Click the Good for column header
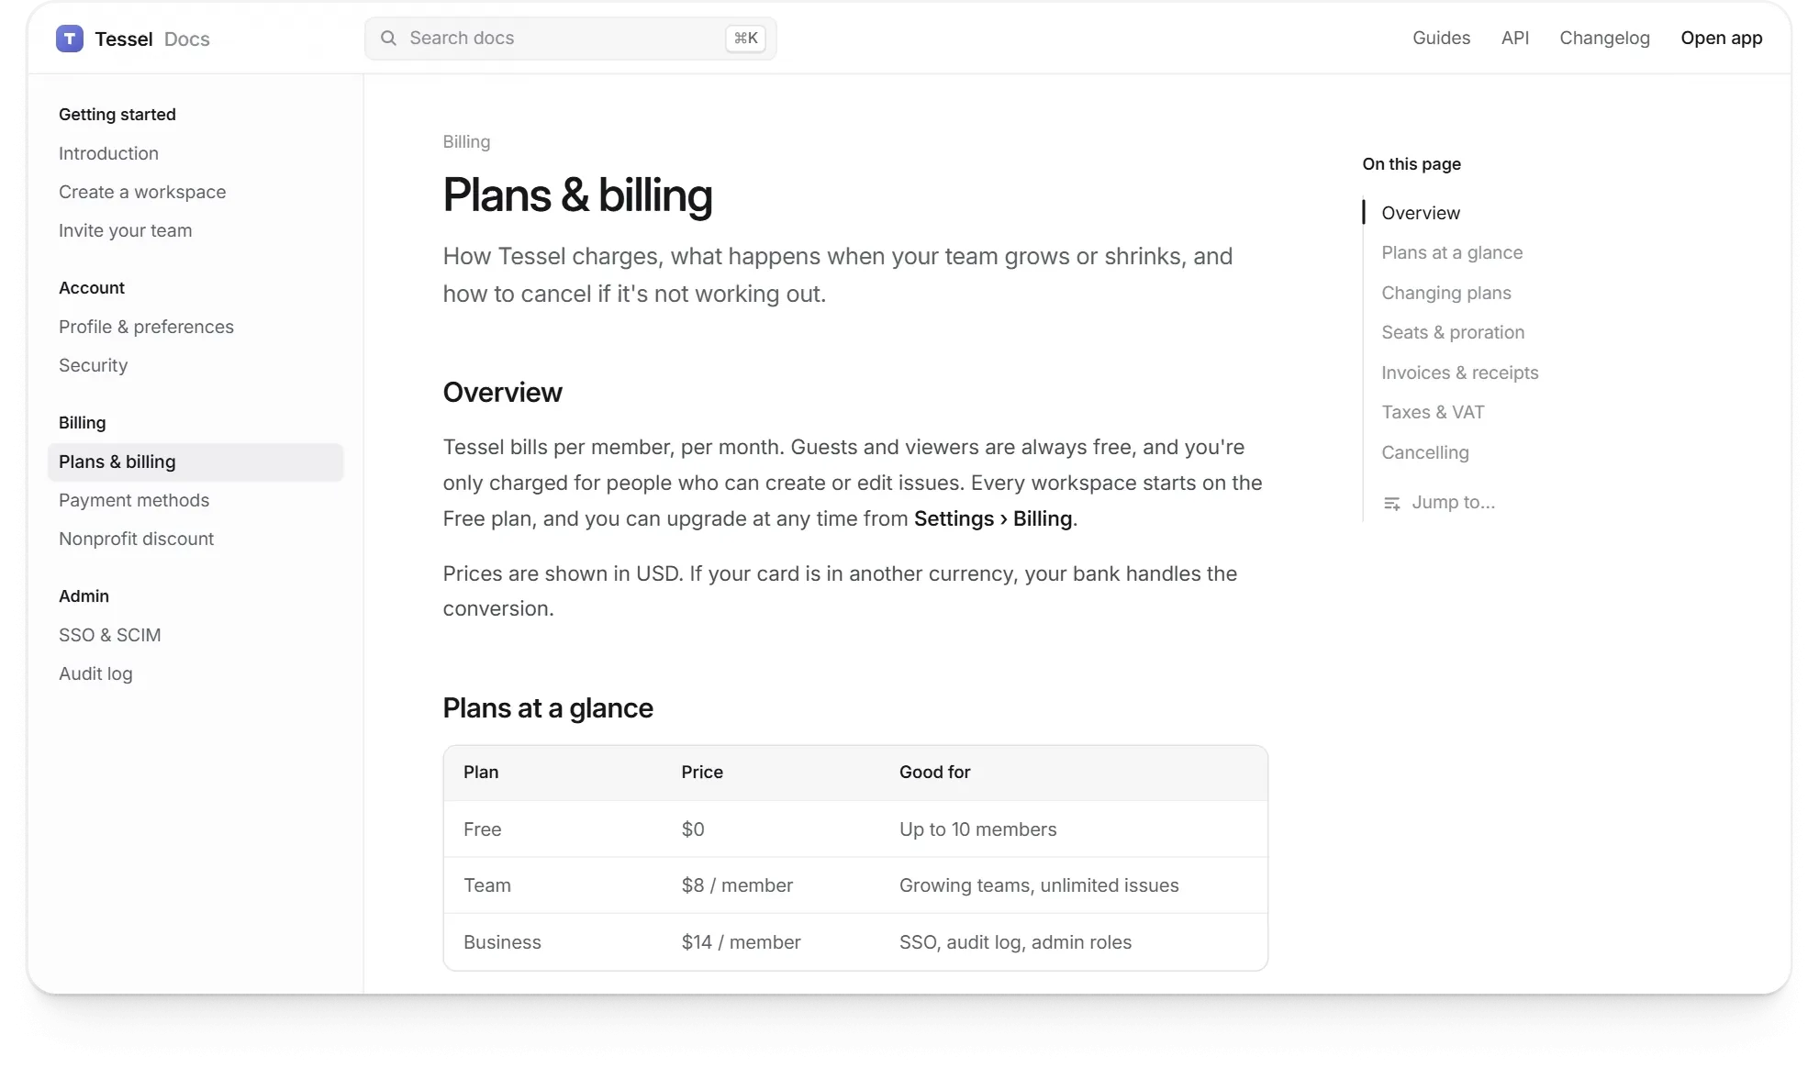The width and height of the screenshot is (1819, 1079). [x=934, y=773]
